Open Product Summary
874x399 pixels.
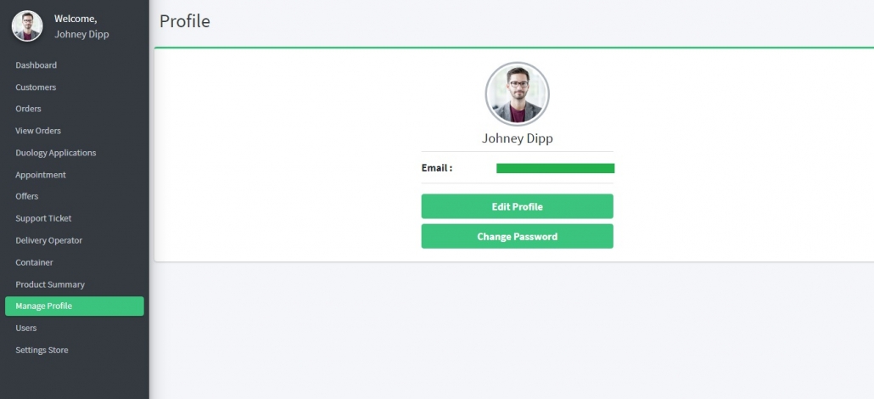(x=50, y=284)
